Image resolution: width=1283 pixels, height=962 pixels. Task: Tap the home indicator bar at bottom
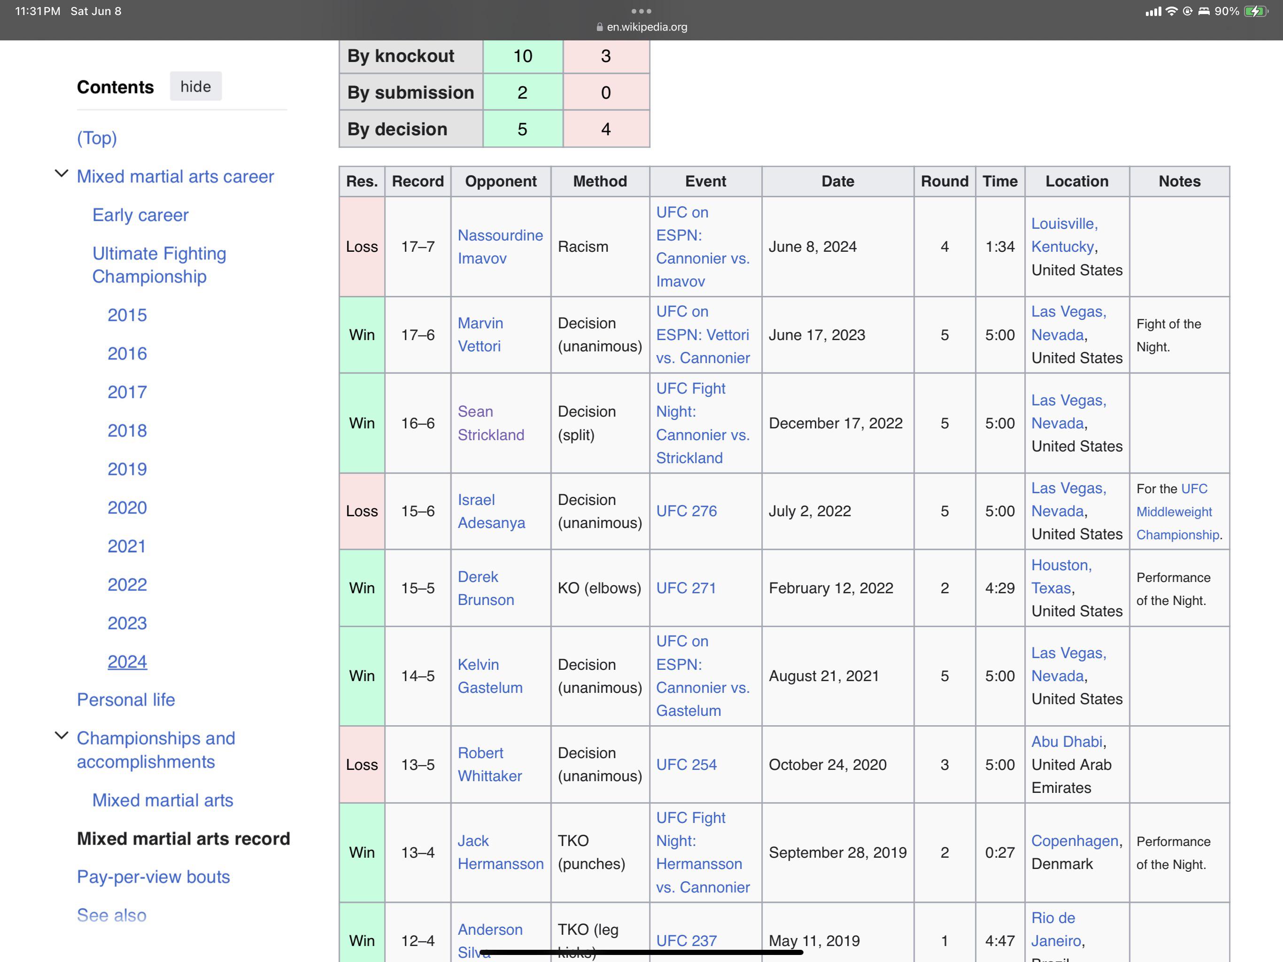tap(641, 952)
